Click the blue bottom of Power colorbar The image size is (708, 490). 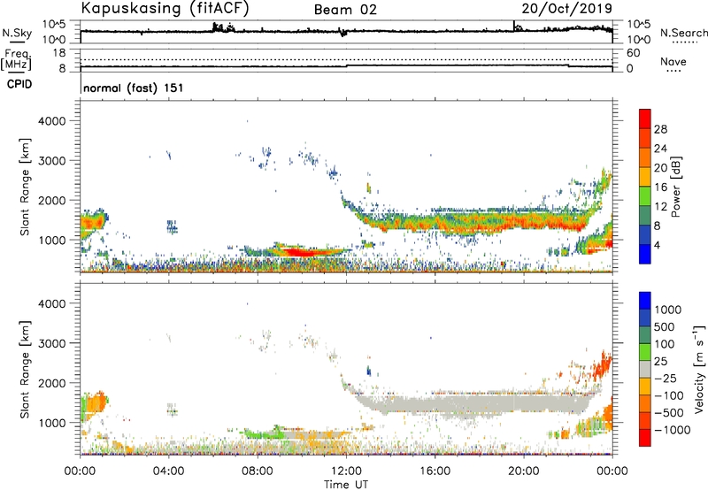click(645, 254)
